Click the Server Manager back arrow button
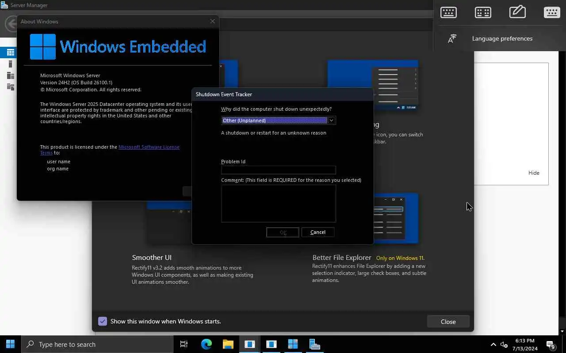The height and width of the screenshot is (353, 566). [x=11, y=24]
